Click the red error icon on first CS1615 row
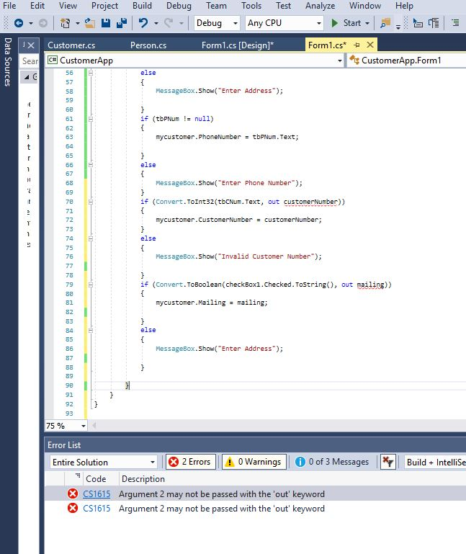Image resolution: width=466 pixels, height=554 pixels. (73, 493)
